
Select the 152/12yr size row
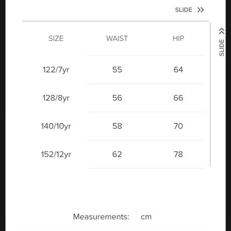click(114, 154)
